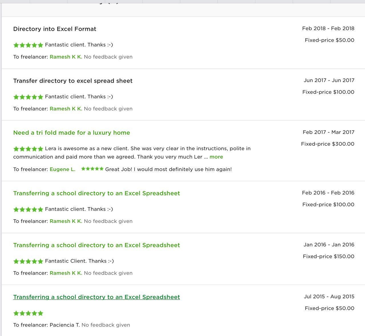Click the star rating for the $150.00 school directory job

tap(28, 261)
